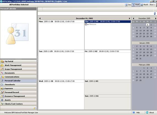Open Expenses section
The image size is (157, 115).
click(x=18, y=89)
